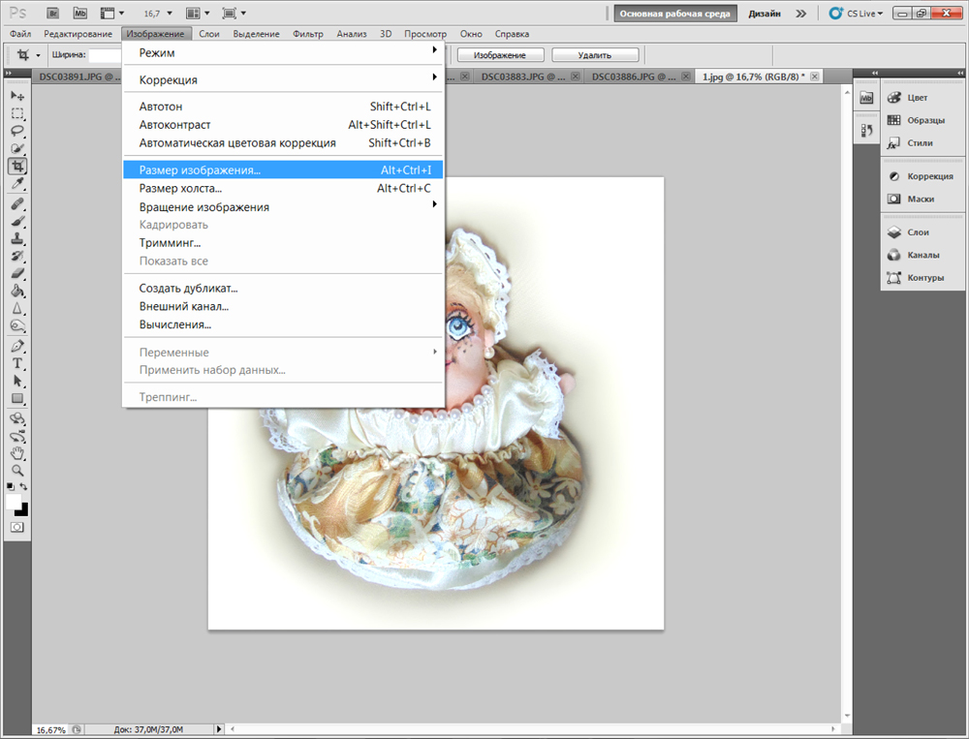The image size is (969, 739).
Task: Switch to the Дизайн workspace
Action: [x=765, y=14]
